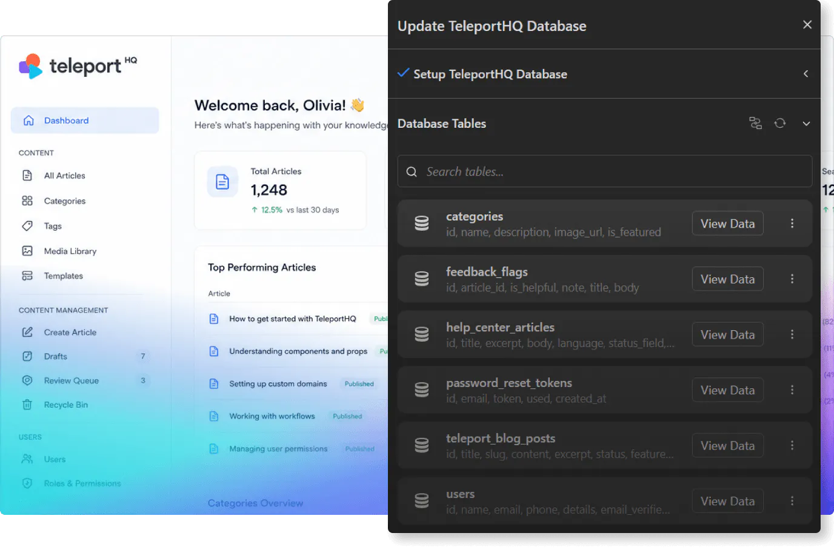Collapse the Database Tables section
Viewport: 834px width, 550px height.
(x=806, y=124)
